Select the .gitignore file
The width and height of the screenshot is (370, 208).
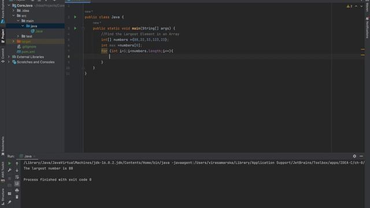click(27, 47)
